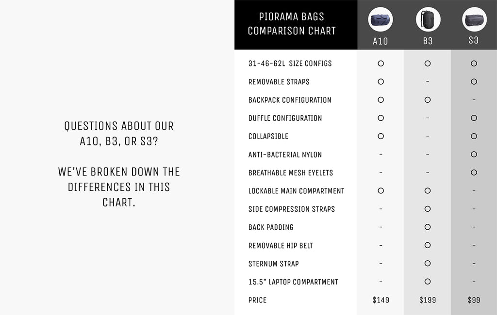Click the B3 circle for Sternum Strap
The height and width of the screenshot is (315, 497).
428,264
